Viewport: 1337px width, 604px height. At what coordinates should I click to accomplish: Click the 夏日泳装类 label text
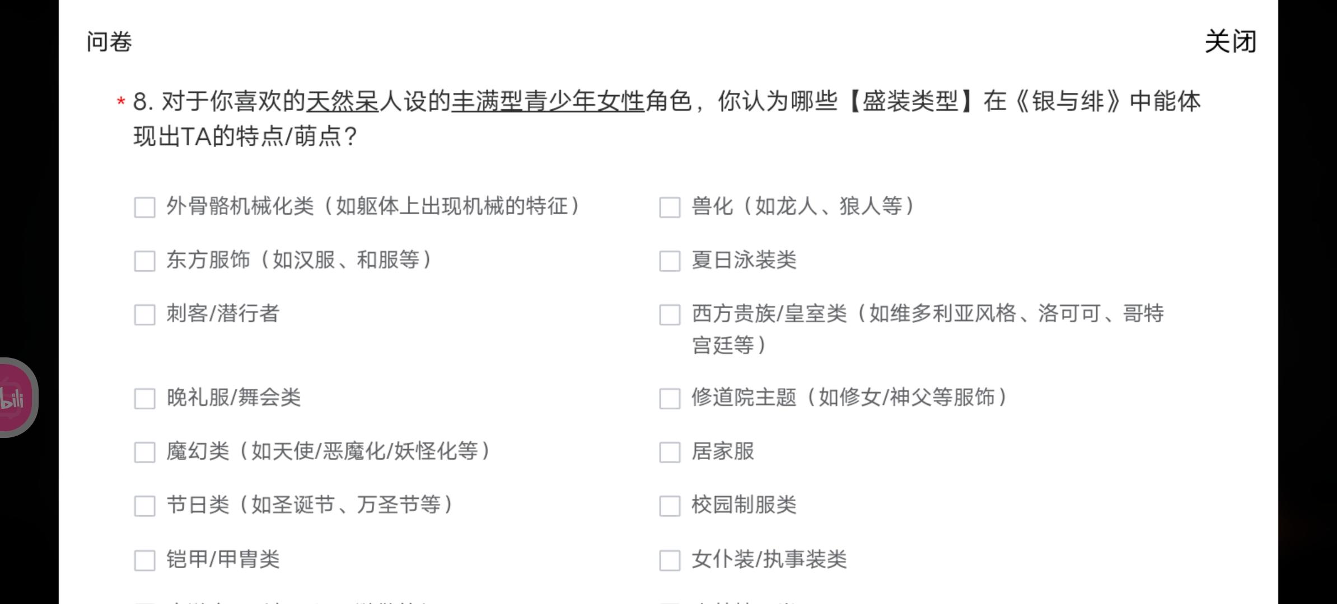(x=744, y=260)
